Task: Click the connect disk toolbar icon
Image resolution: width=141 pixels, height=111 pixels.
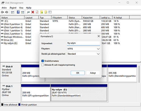Action: point(28,12)
